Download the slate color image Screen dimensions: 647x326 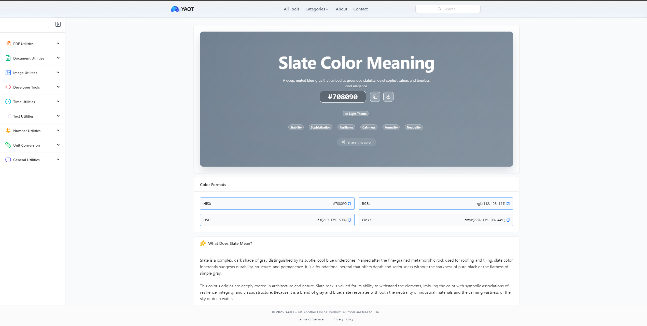click(388, 97)
